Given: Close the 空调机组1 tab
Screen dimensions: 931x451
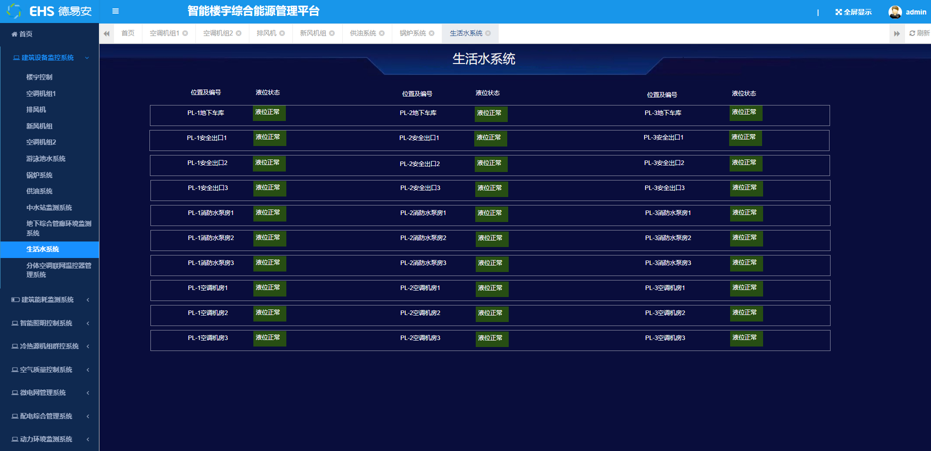Looking at the screenshot, I should (185, 33).
